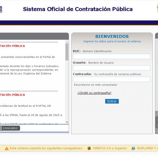Click the FIREFOX 3.0 o Superior text
Viewport: 158px width, 155px height.
(110, 148)
